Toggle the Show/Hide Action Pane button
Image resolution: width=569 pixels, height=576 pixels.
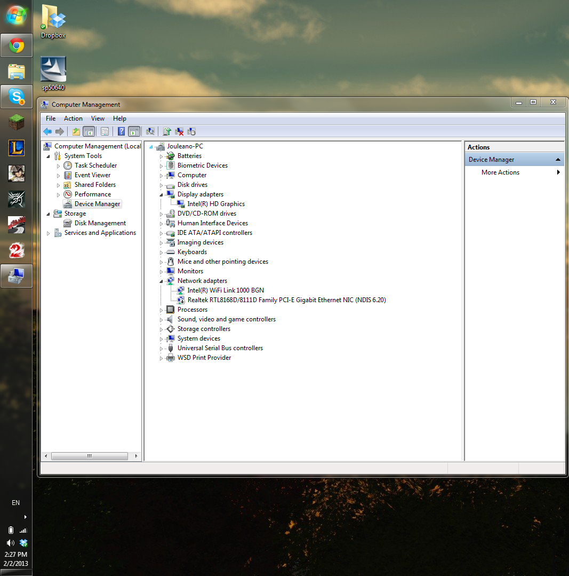coord(134,131)
